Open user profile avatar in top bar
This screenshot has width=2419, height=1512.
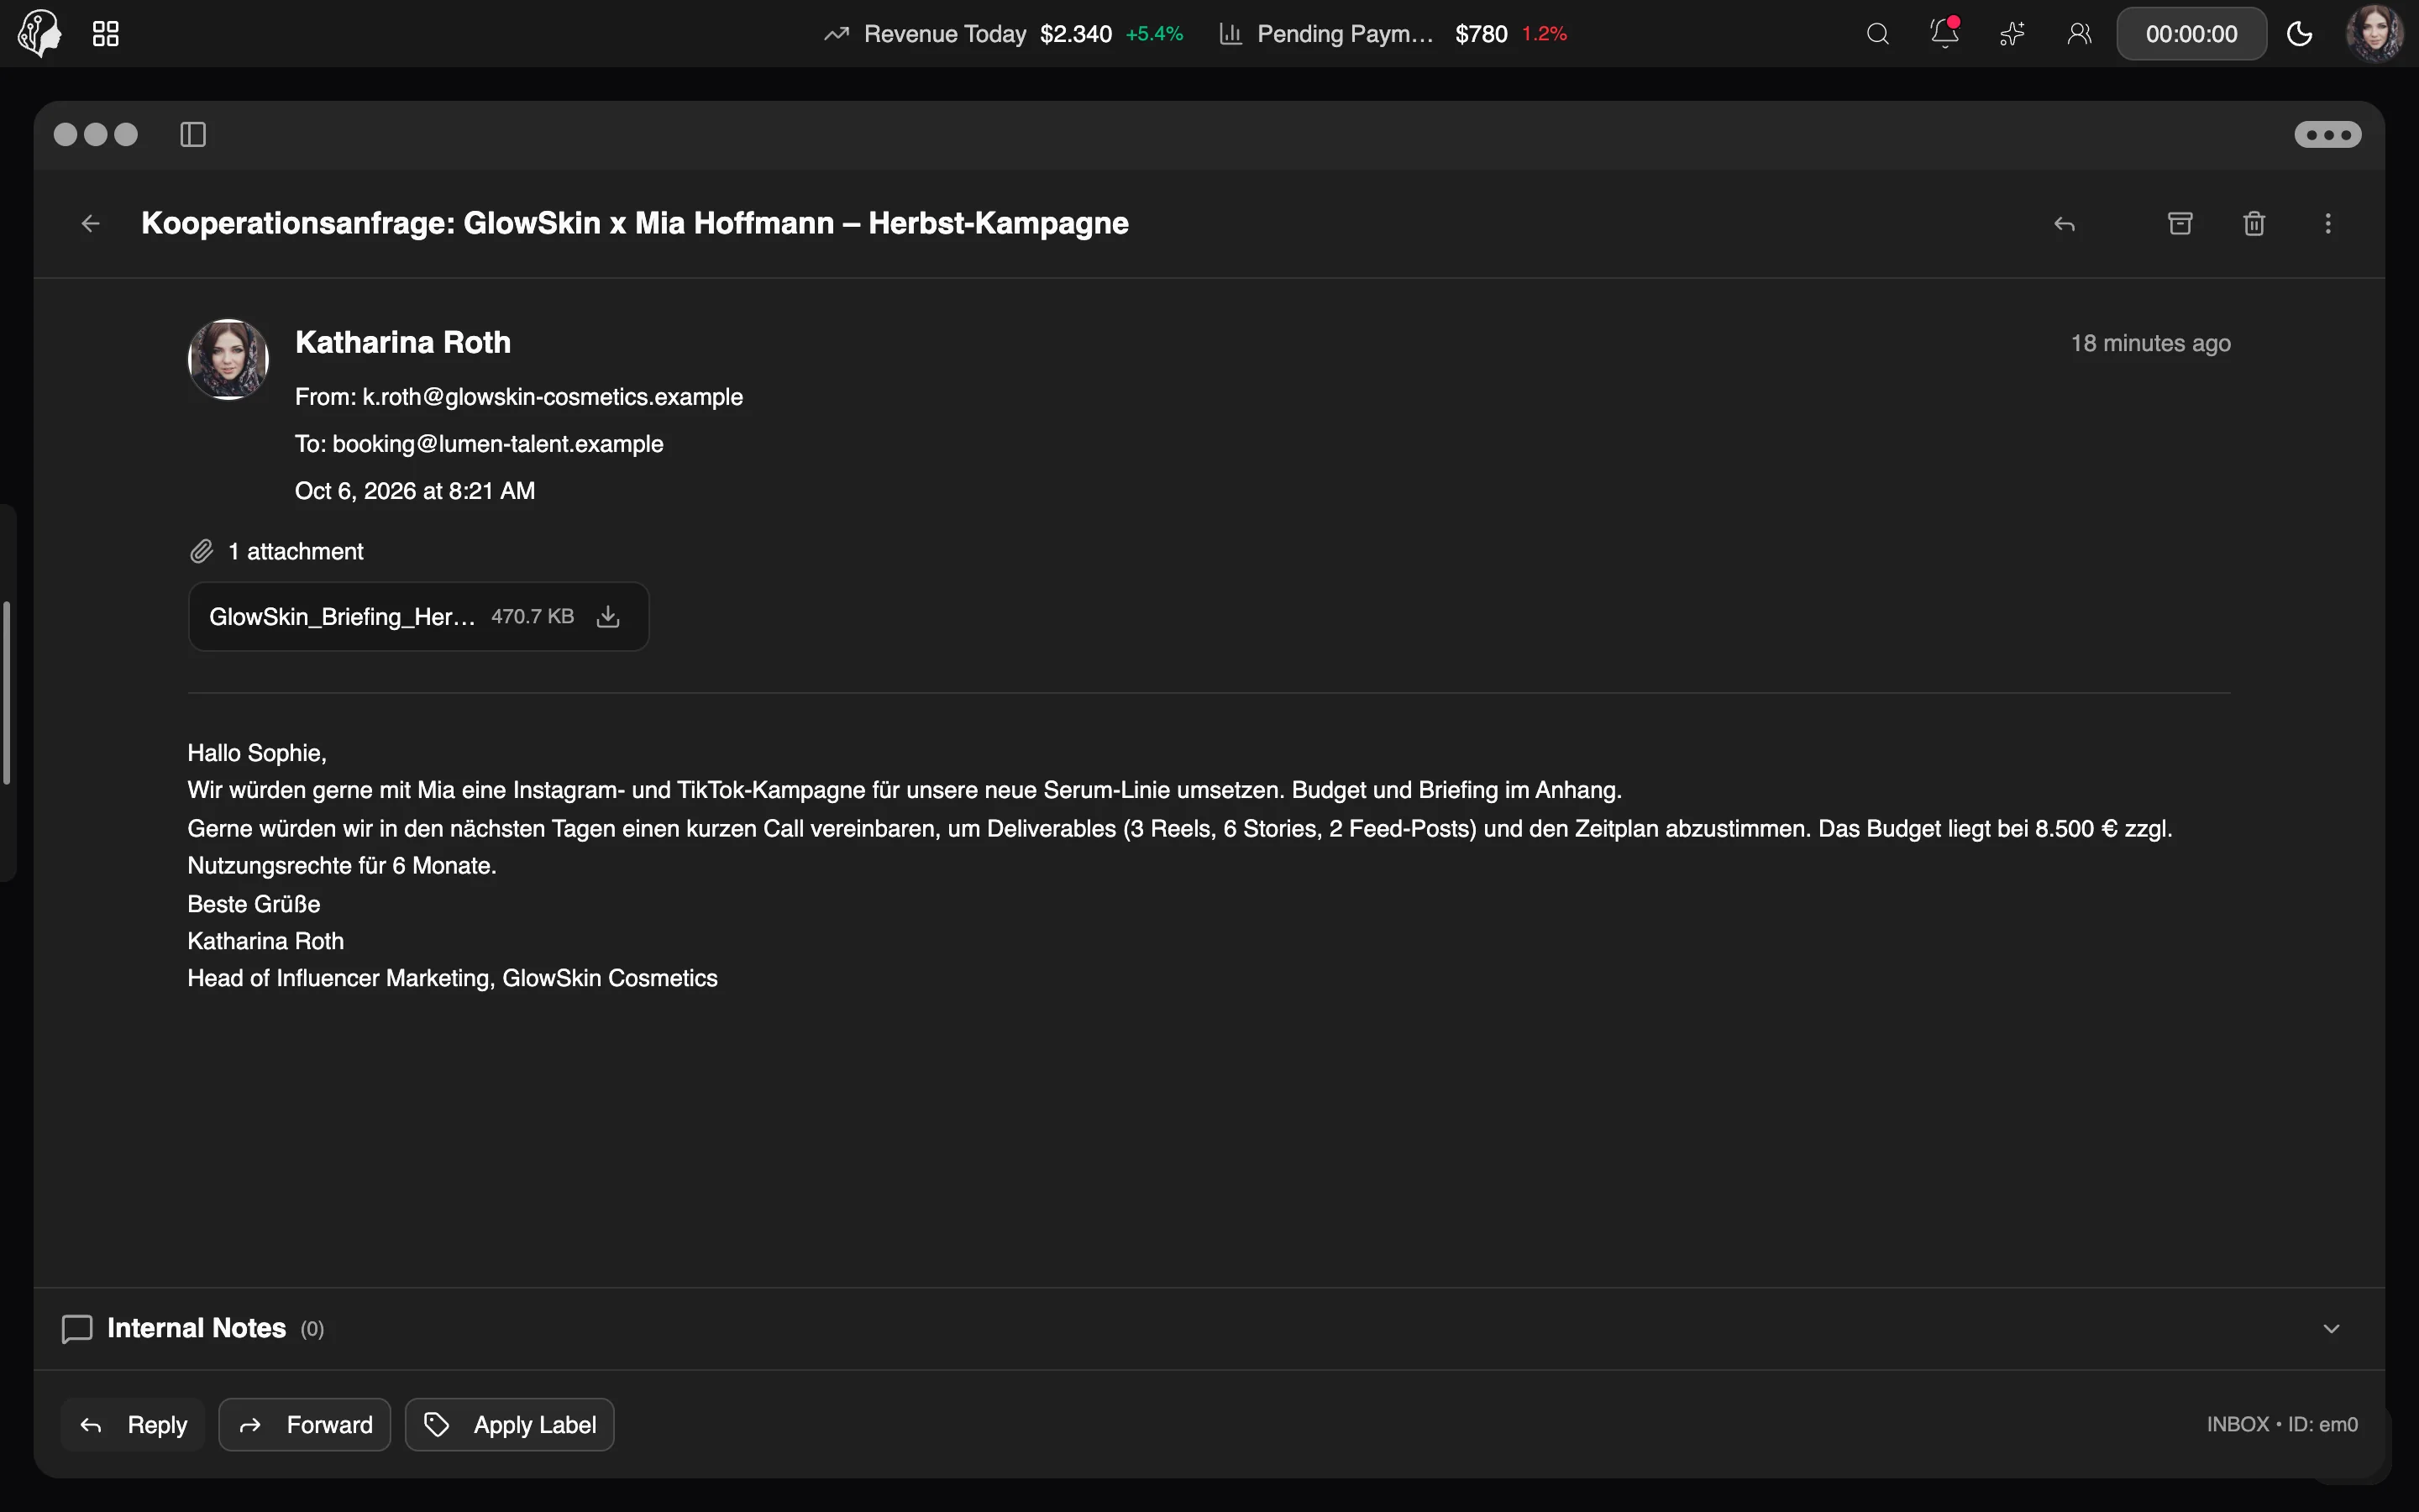point(2374,34)
